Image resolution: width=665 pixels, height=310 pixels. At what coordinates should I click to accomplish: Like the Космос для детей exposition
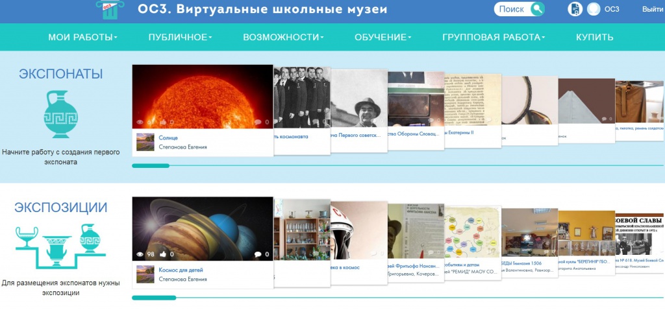[163, 254]
